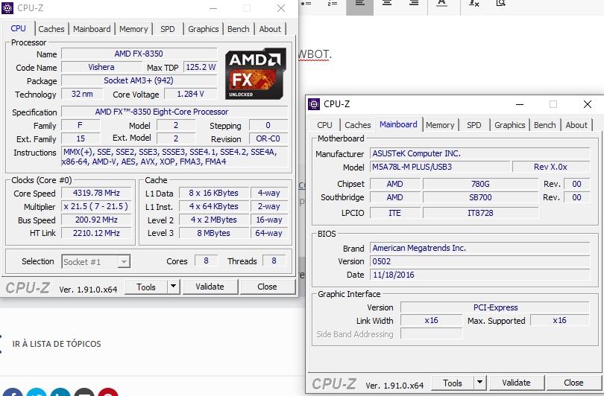The image size is (604, 396).
Task: Share the post on Pinterest
Action: [x=108, y=392]
